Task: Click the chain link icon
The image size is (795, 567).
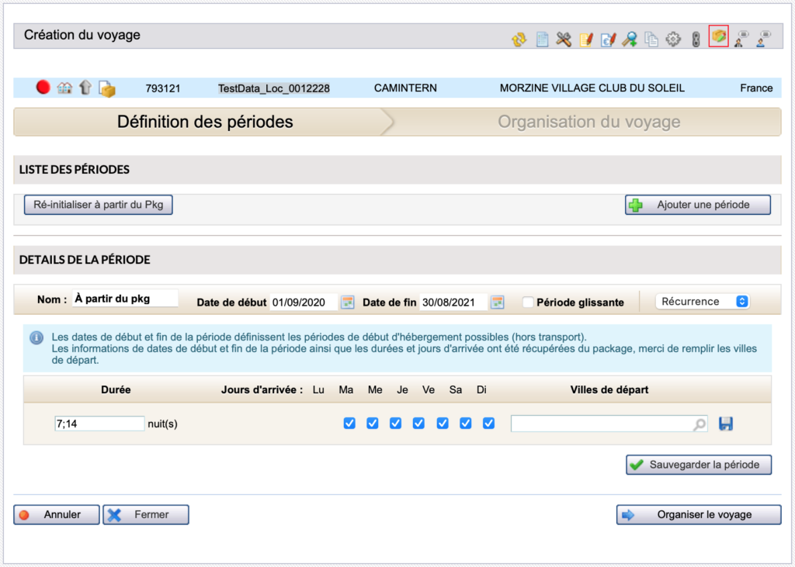Action: (x=696, y=39)
